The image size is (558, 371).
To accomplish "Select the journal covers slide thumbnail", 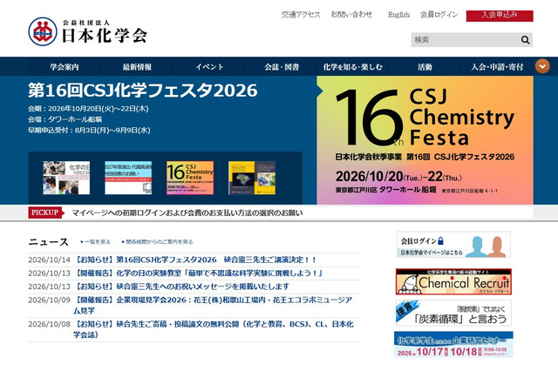I will point(252,178).
